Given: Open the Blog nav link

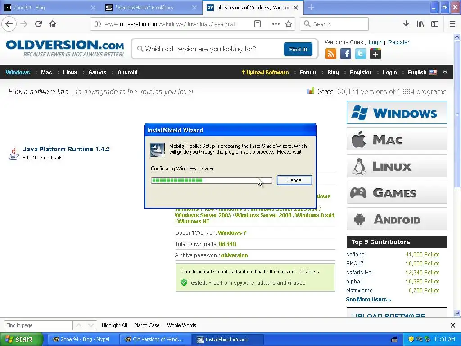Looking at the screenshot, I should (333, 73).
